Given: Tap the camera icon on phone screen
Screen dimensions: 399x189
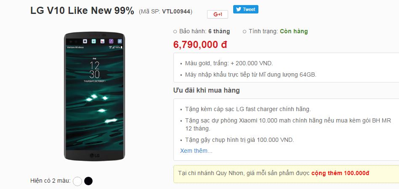Looking at the screenshot, I should (85, 41).
